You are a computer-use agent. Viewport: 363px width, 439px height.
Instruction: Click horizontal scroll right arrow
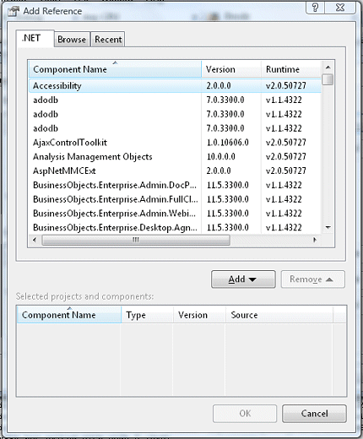pyautogui.click(x=315, y=240)
